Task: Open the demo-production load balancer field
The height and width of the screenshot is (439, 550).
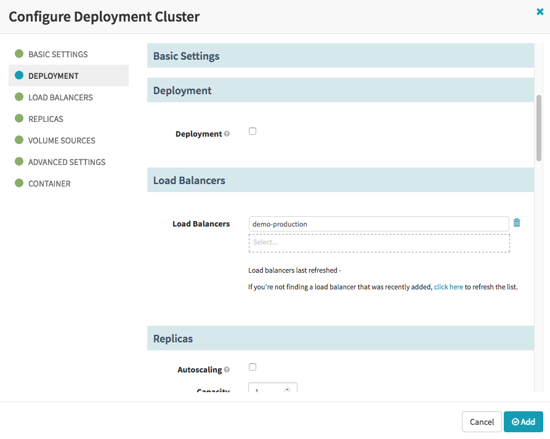Action: coord(379,224)
